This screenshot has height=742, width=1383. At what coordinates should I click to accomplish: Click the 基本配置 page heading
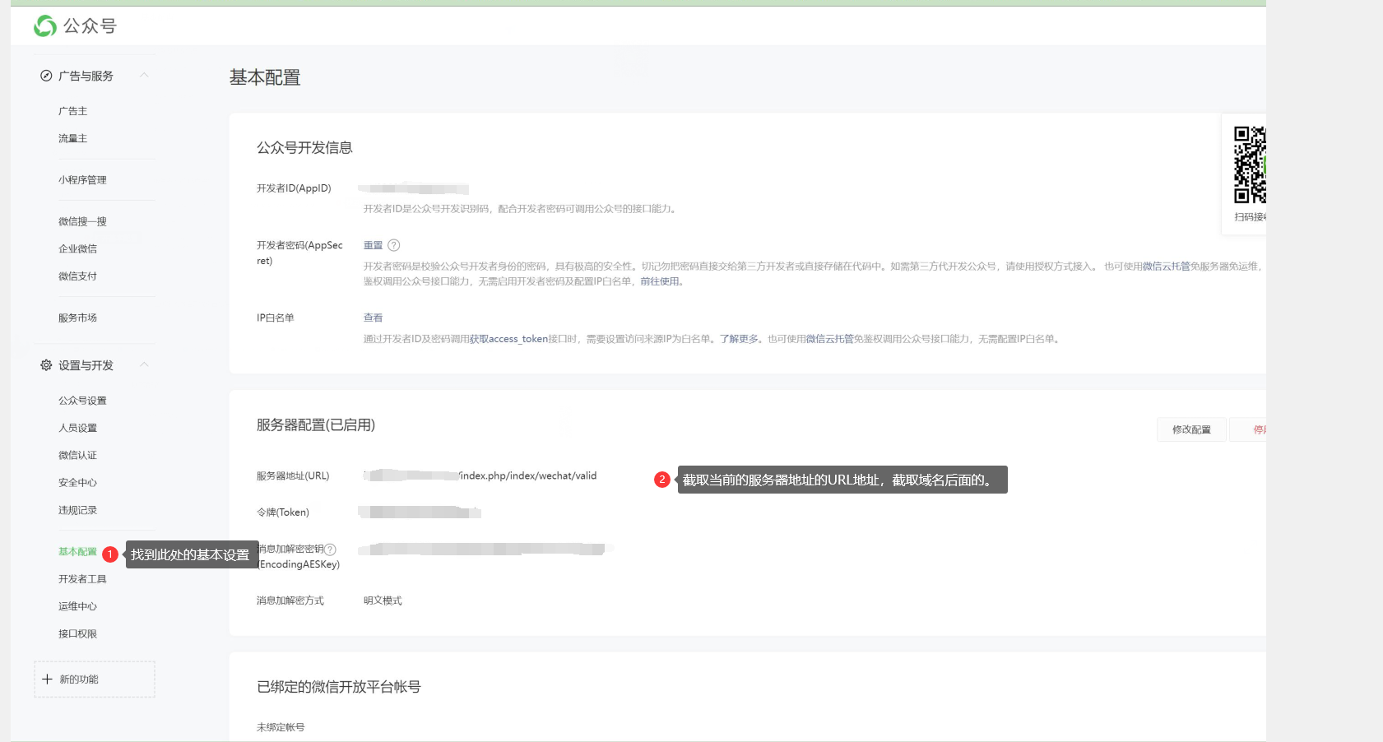[x=265, y=77]
